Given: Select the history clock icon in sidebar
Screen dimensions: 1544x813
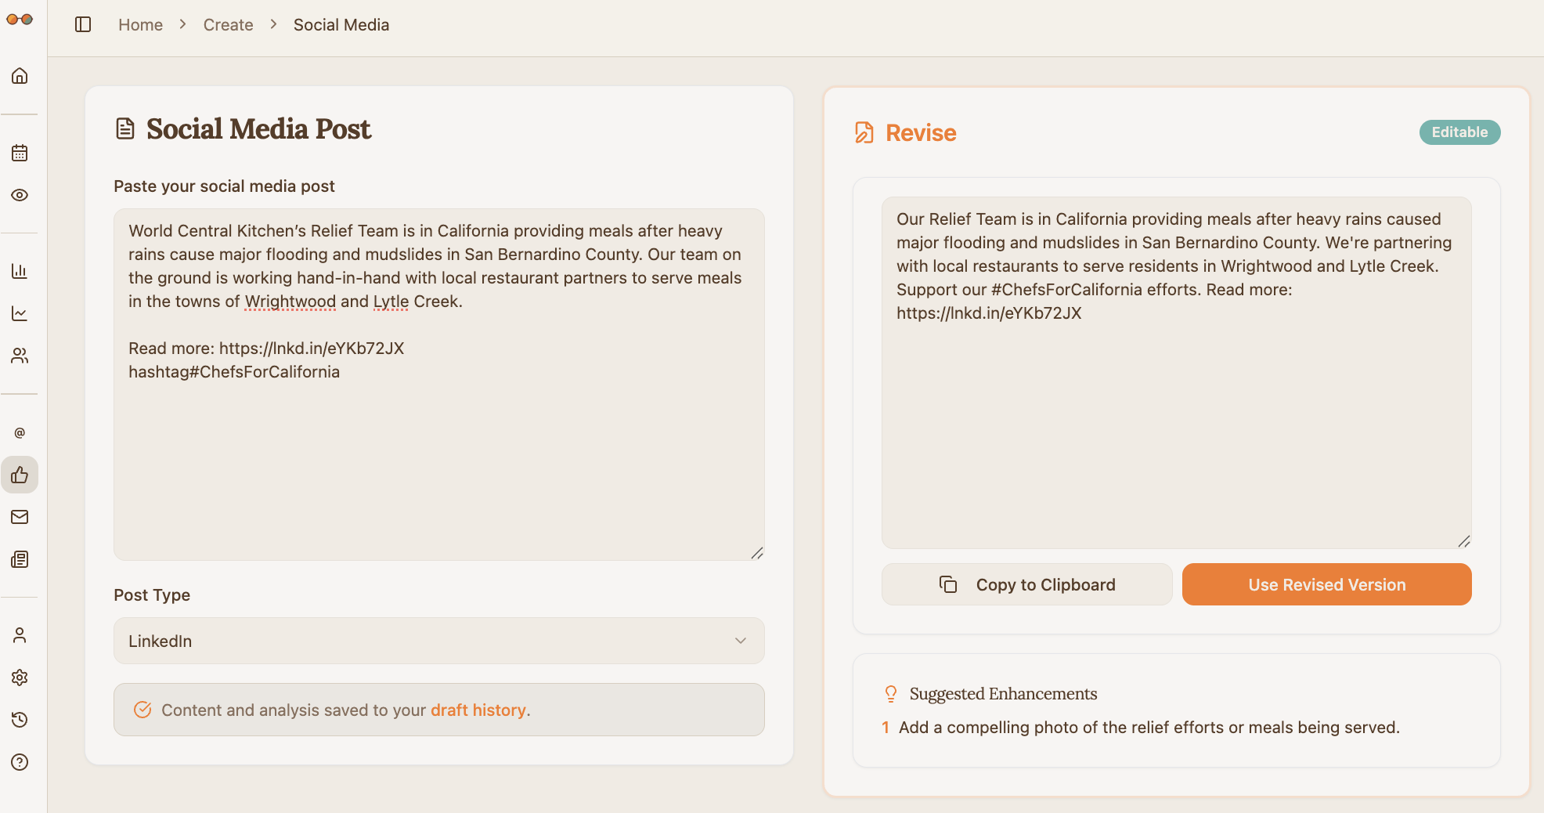Looking at the screenshot, I should pos(20,720).
